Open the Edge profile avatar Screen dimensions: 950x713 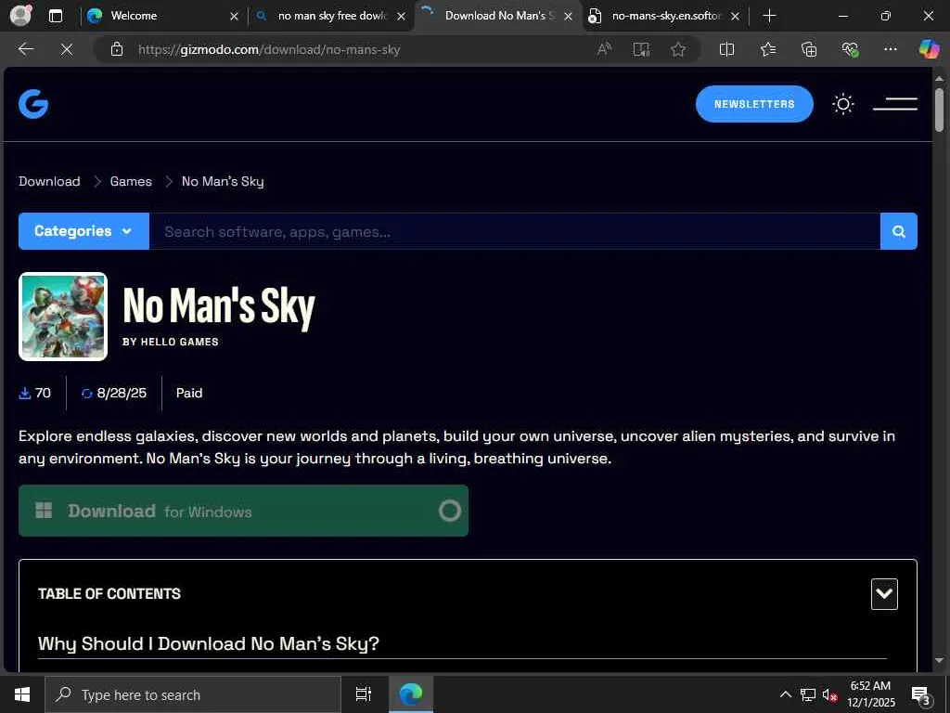click(20, 15)
